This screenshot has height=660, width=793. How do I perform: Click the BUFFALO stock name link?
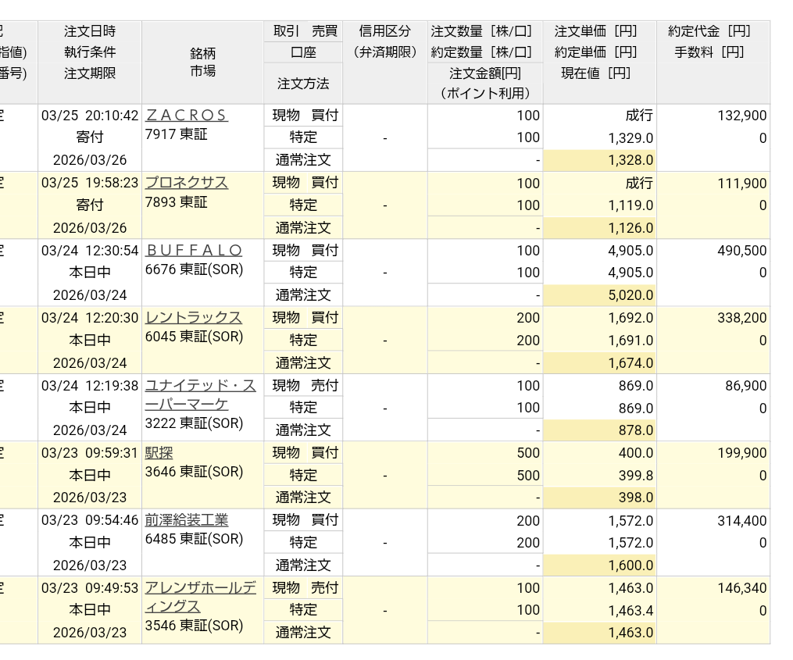[x=194, y=251]
